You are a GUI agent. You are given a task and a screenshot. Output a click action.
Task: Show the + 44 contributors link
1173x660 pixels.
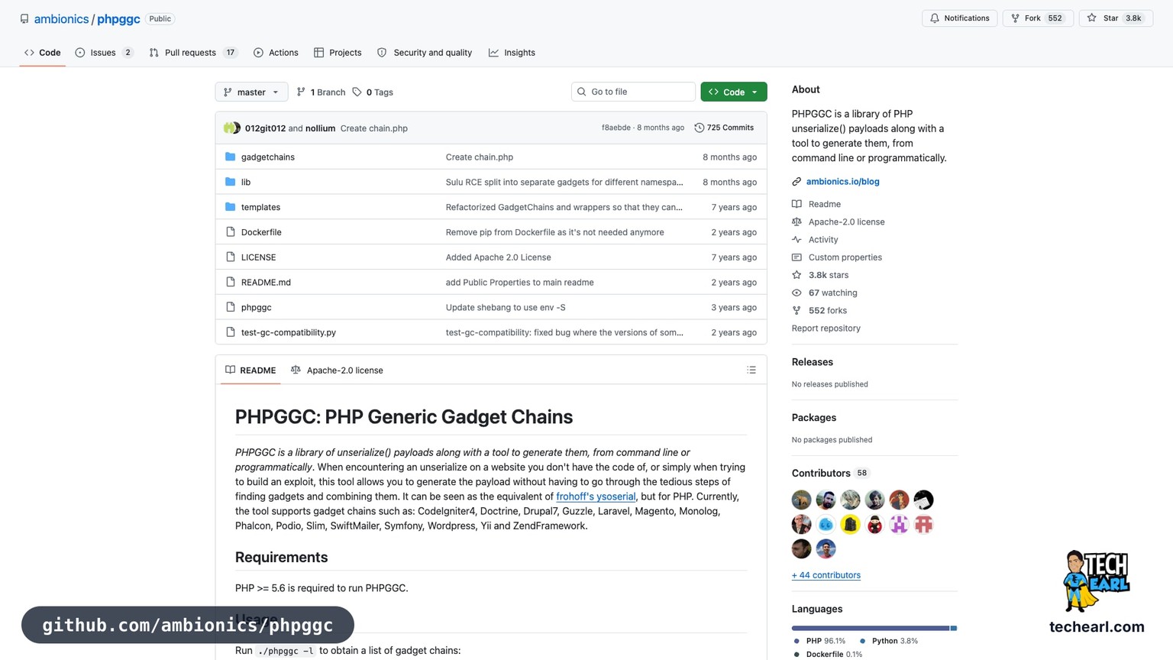[826, 575]
